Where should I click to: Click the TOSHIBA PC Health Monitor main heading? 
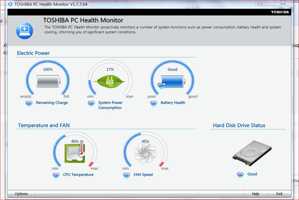83,20
